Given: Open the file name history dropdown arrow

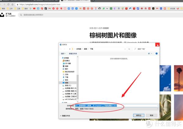Looking at the screenshot, I should coord(158,105).
